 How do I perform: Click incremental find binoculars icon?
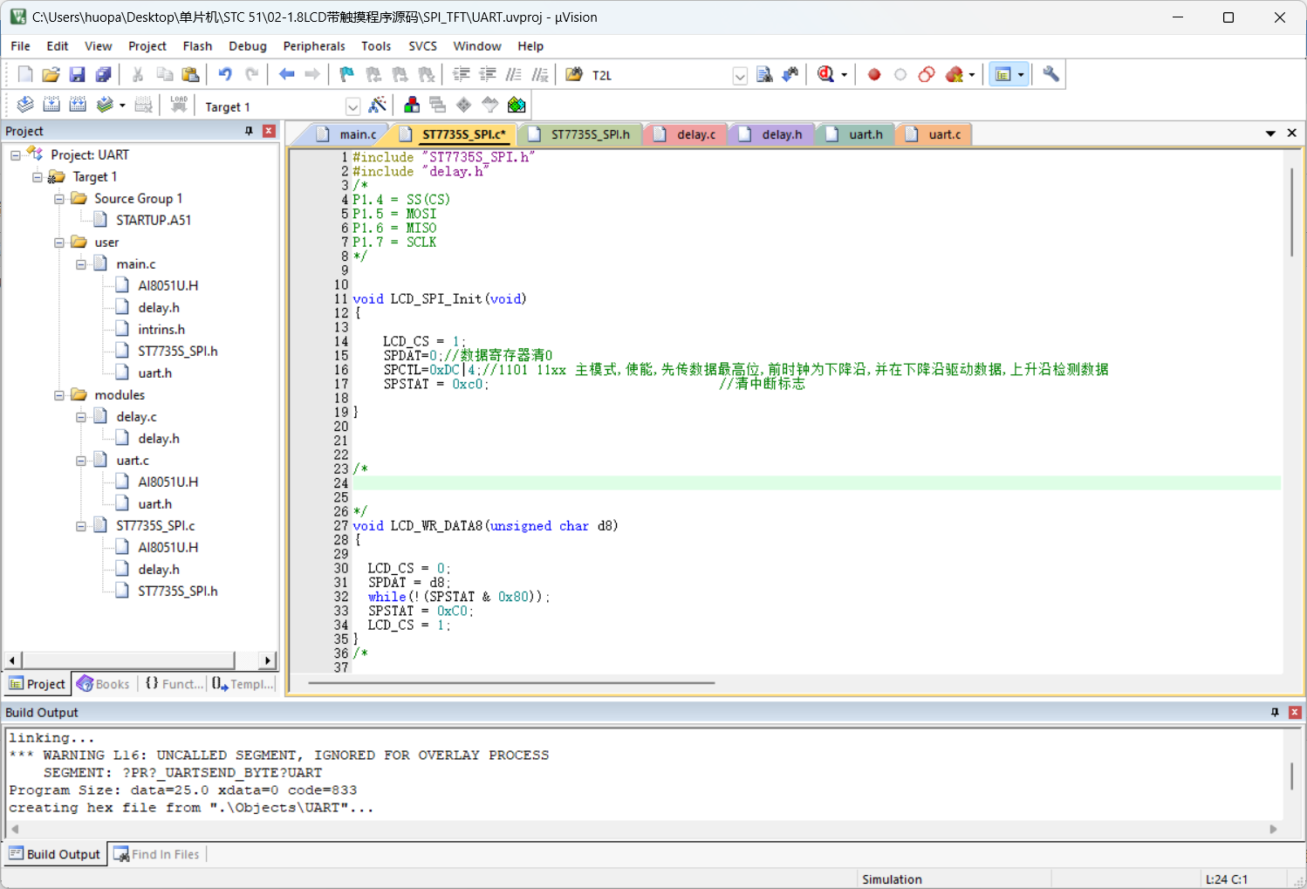[x=790, y=75]
